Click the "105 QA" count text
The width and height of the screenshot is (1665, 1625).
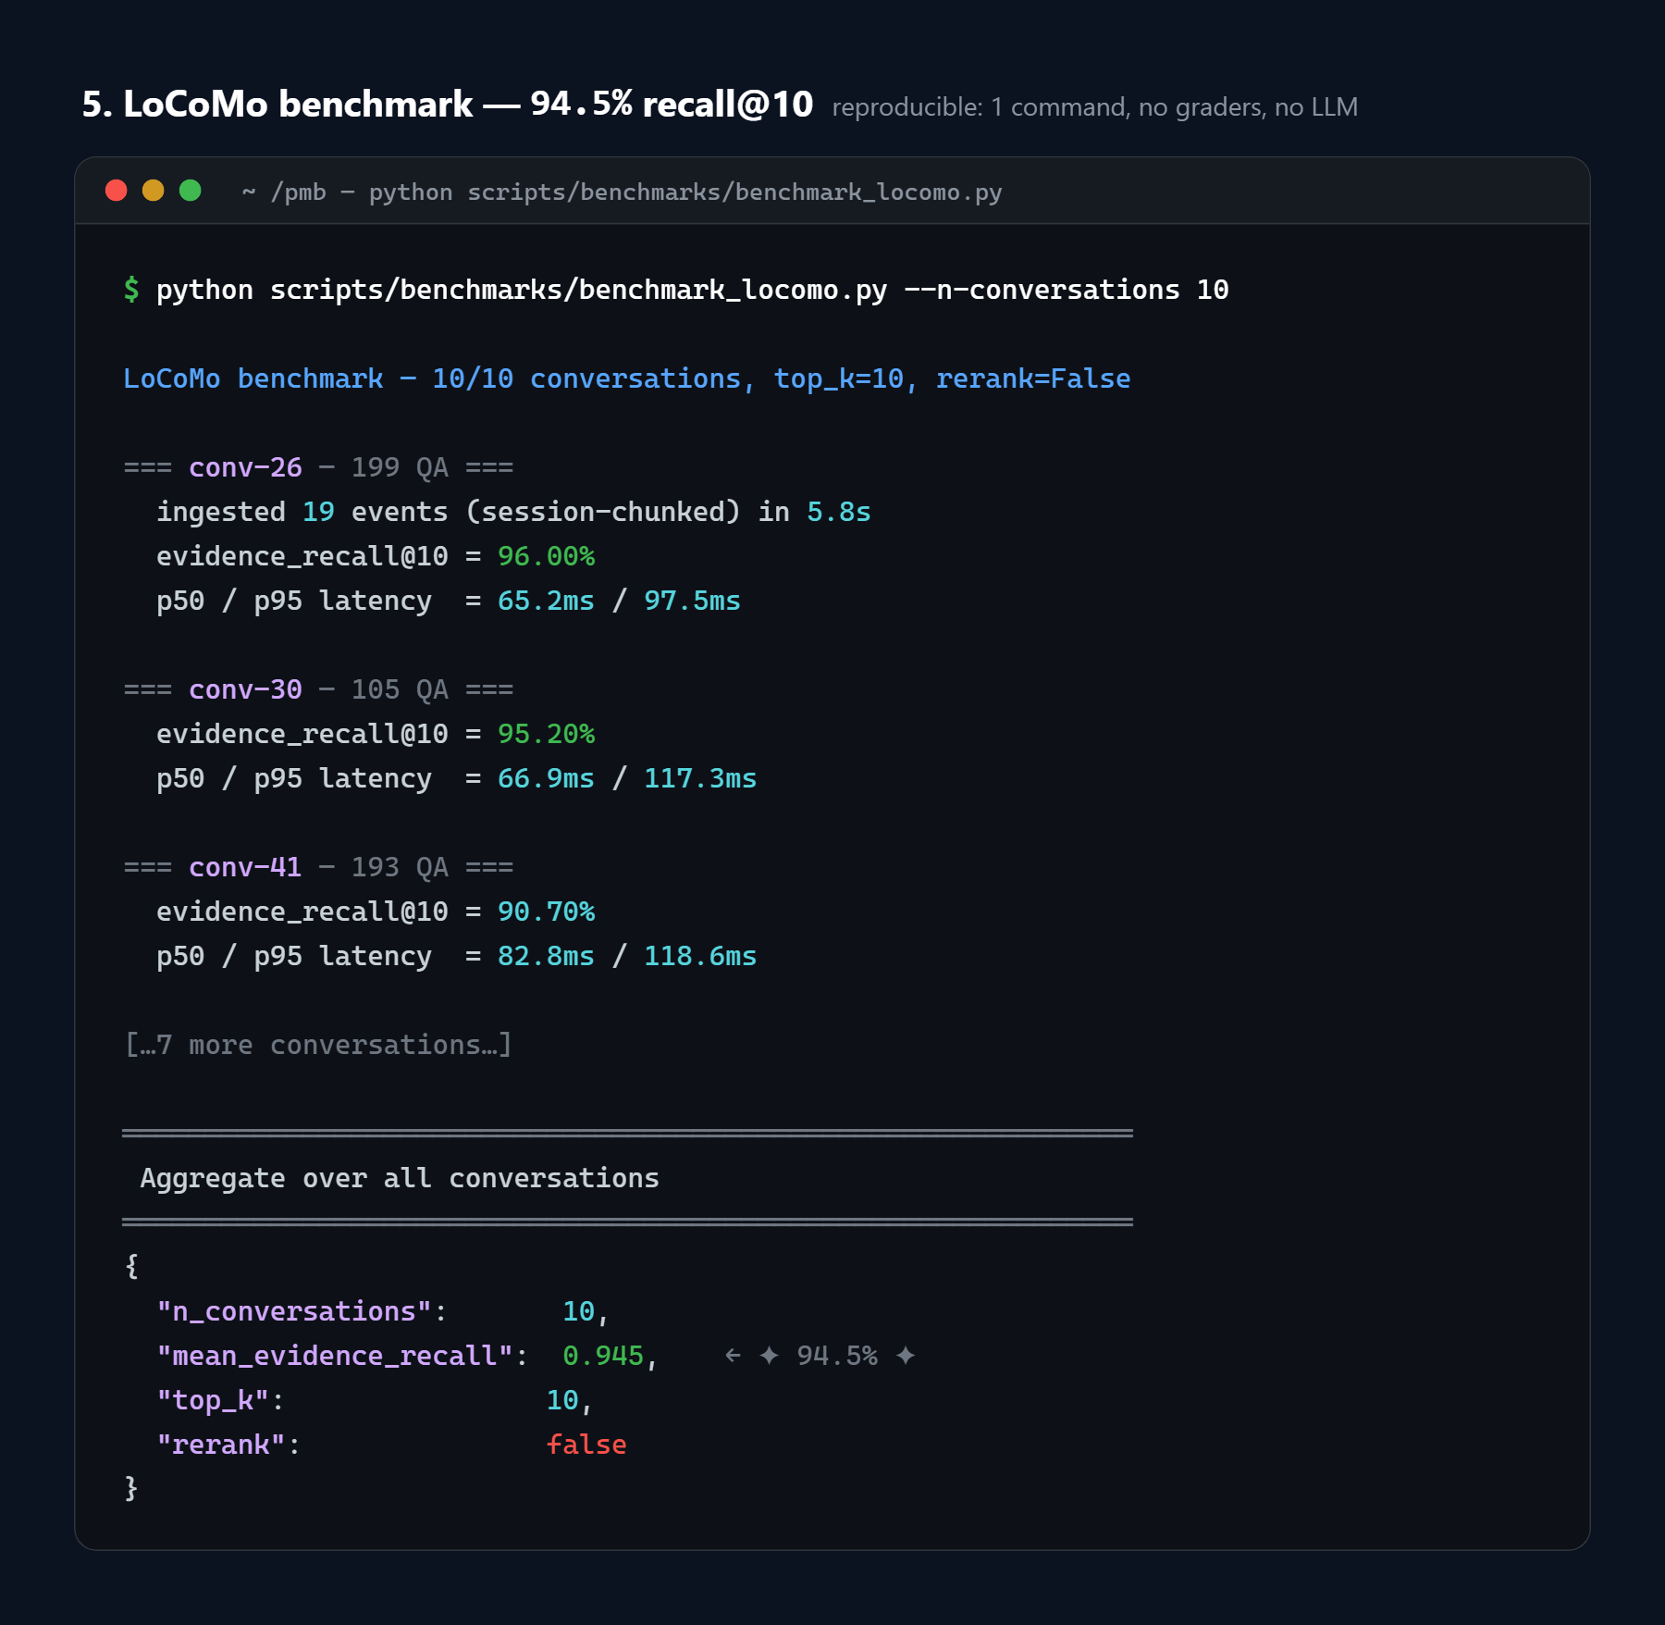tap(400, 689)
